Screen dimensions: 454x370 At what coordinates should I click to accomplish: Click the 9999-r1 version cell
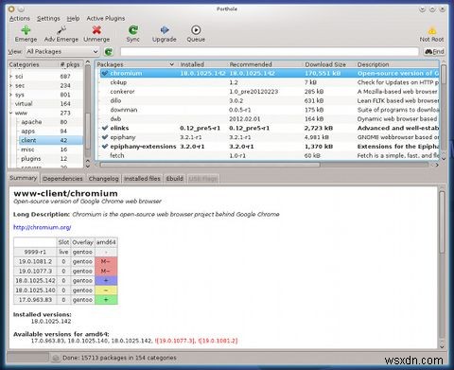35,252
